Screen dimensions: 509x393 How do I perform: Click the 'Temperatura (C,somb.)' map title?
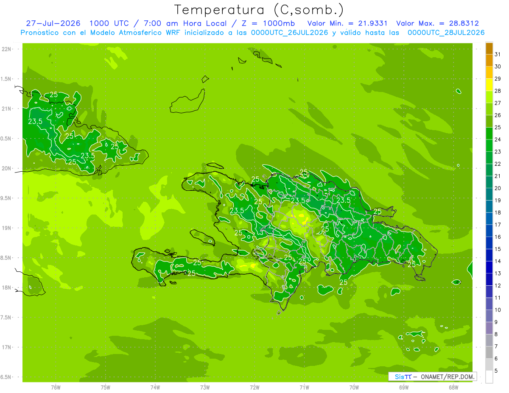point(259,10)
